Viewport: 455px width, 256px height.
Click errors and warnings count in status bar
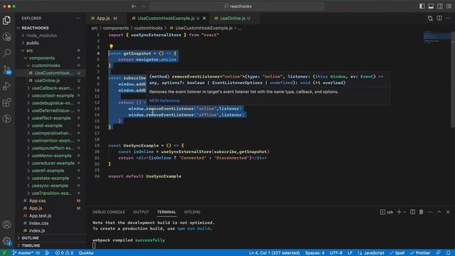64,253
